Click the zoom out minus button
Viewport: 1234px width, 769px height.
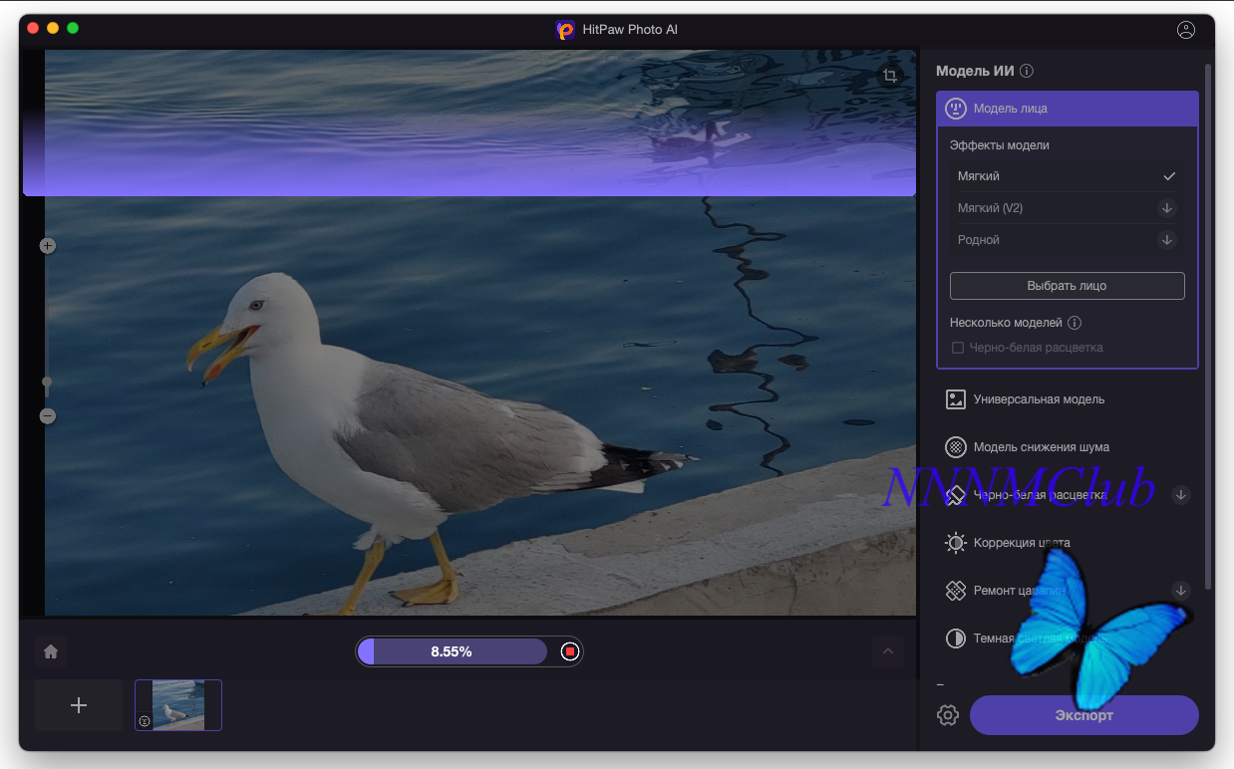[x=48, y=416]
